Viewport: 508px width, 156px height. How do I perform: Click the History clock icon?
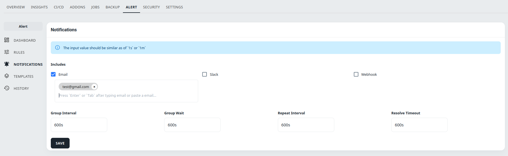7,88
